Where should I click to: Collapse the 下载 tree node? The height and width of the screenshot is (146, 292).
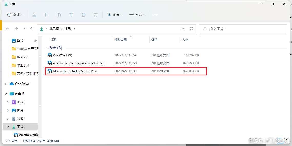(8, 127)
